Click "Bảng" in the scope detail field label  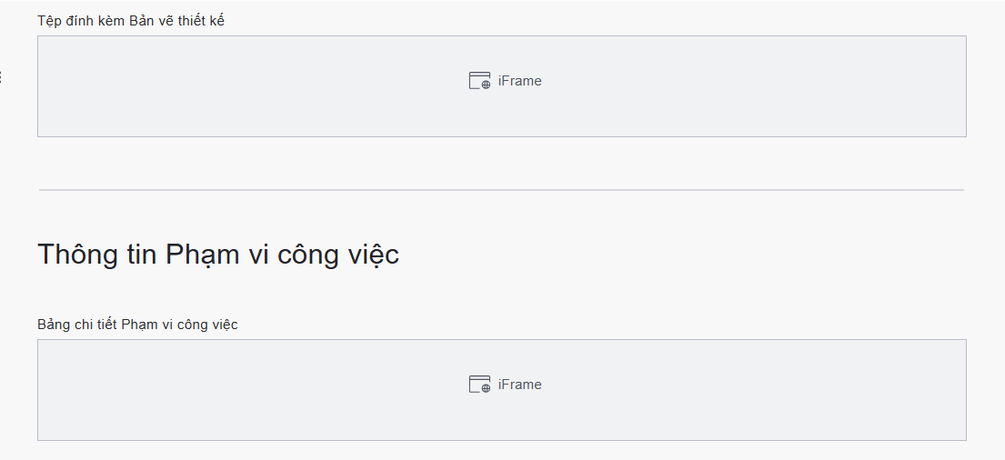pyautogui.click(x=54, y=325)
